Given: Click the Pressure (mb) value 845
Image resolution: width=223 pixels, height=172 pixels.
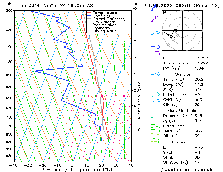Looking at the screenshot, I should point(199,116).
